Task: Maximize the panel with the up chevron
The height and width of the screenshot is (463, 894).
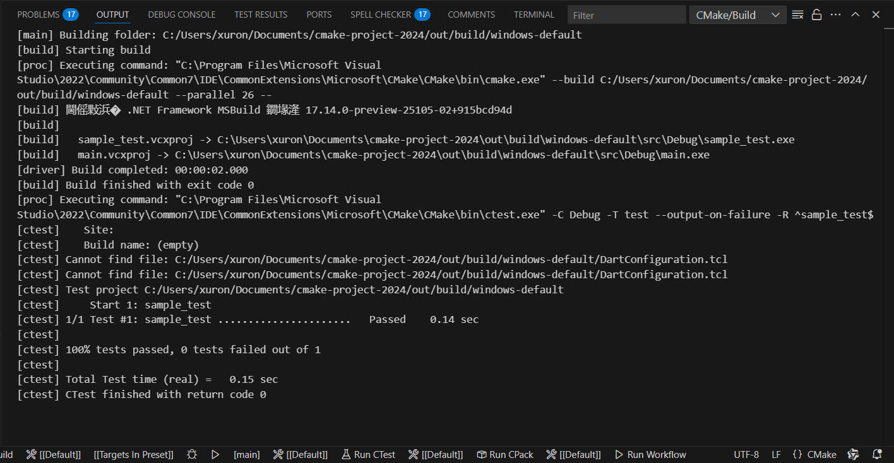Action: pyautogui.click(x=855, y=15)
